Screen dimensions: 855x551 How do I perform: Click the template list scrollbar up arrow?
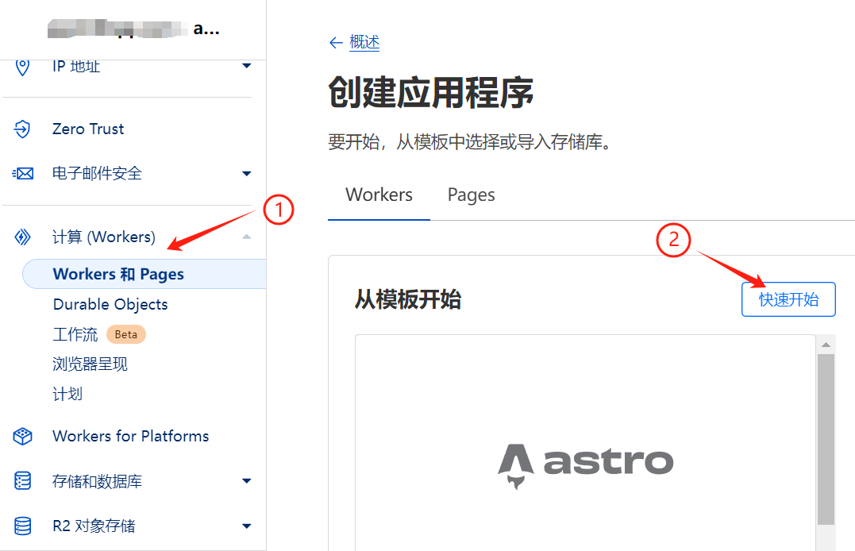pos(826,345)
